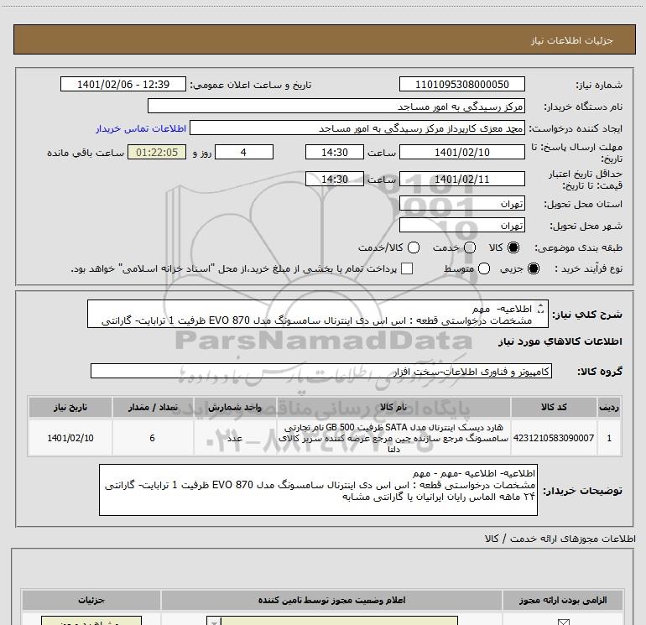Viewport: 646px width, 625px height.
Task: Click the need date cell 1401/02/10
Action: [70, 438]
